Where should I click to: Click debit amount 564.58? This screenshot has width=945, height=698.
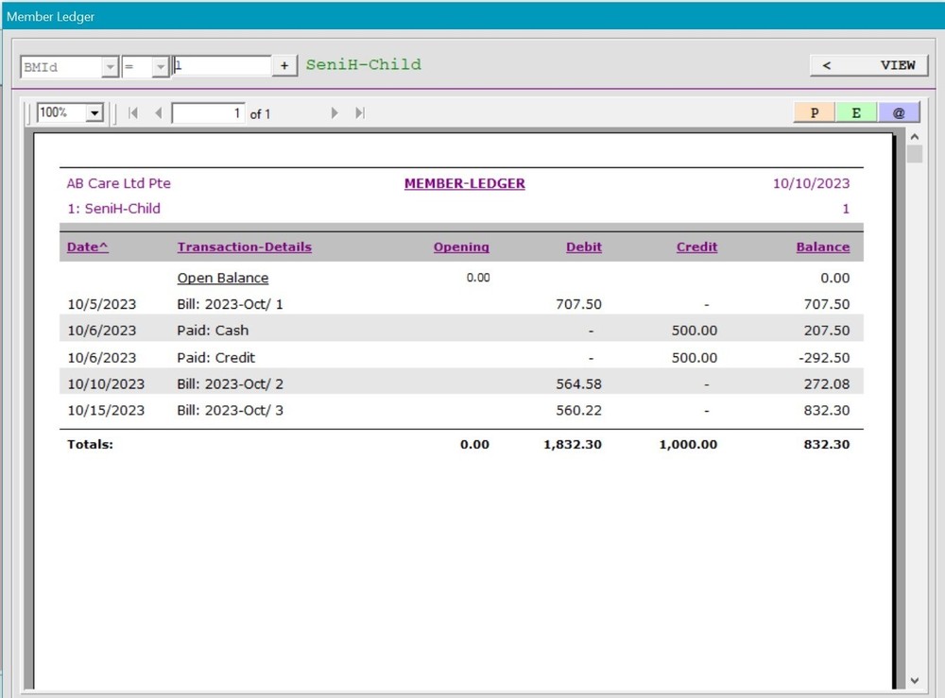point(578,384)
